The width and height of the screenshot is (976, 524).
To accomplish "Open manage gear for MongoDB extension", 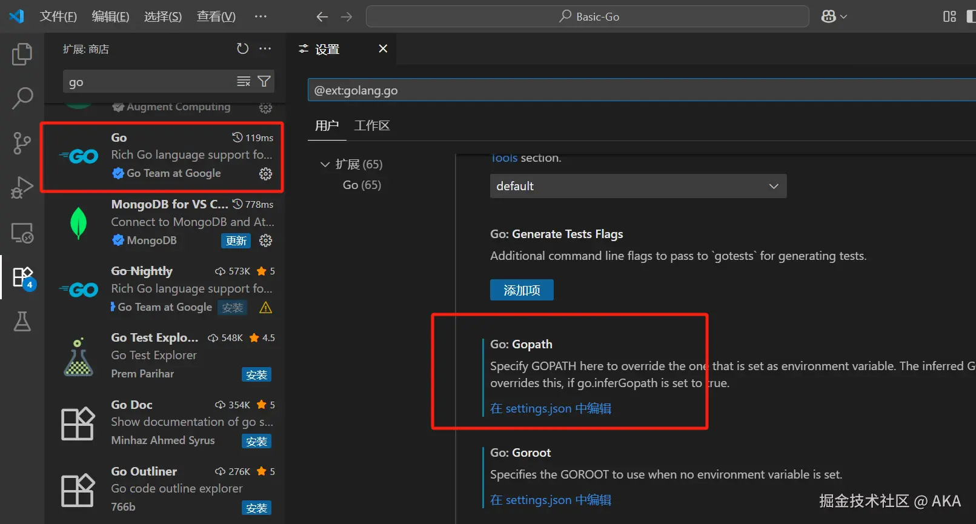I will tap(265, 240).
